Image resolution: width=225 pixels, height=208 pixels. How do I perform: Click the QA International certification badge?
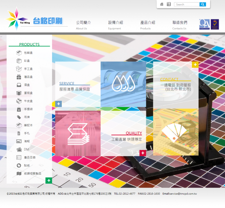(x=204, y=25)
